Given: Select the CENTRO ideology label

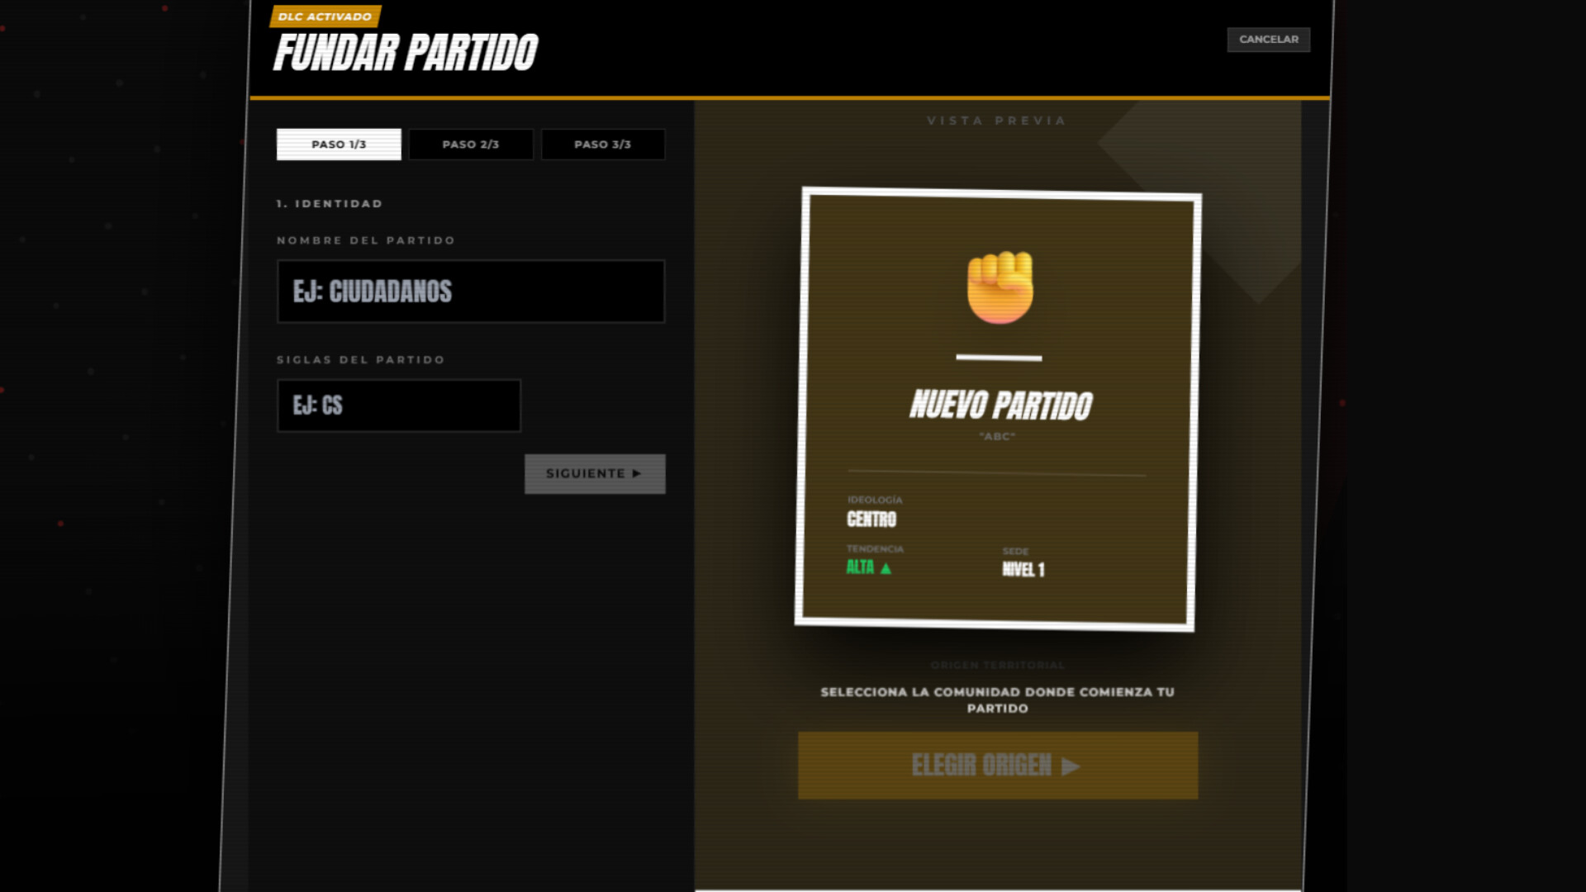Looking at the screenshot, I should (872, 520).
